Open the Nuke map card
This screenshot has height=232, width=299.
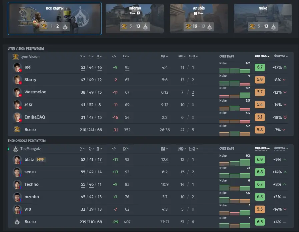pos(263,18)
